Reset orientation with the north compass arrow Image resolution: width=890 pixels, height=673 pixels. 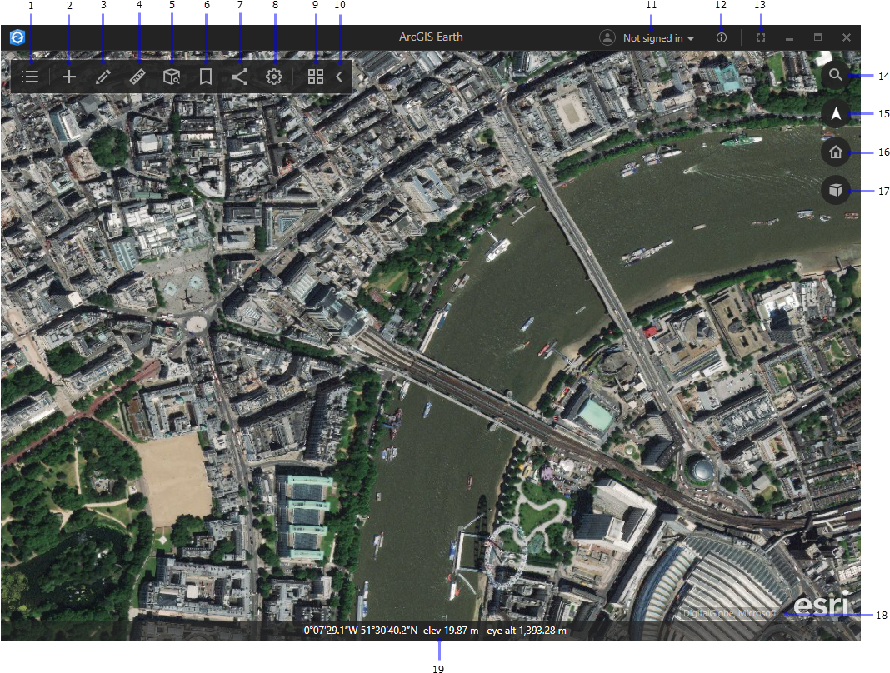(x=836, y=114)
